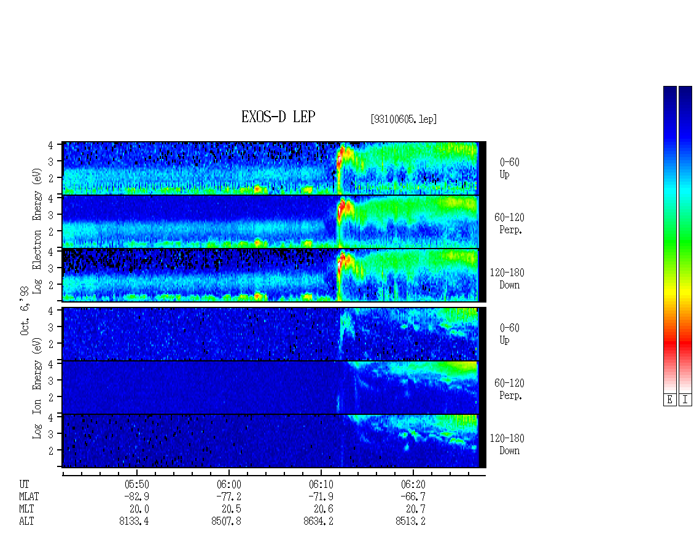
Task: Click the UT row header
Action: tap(25, 484)
